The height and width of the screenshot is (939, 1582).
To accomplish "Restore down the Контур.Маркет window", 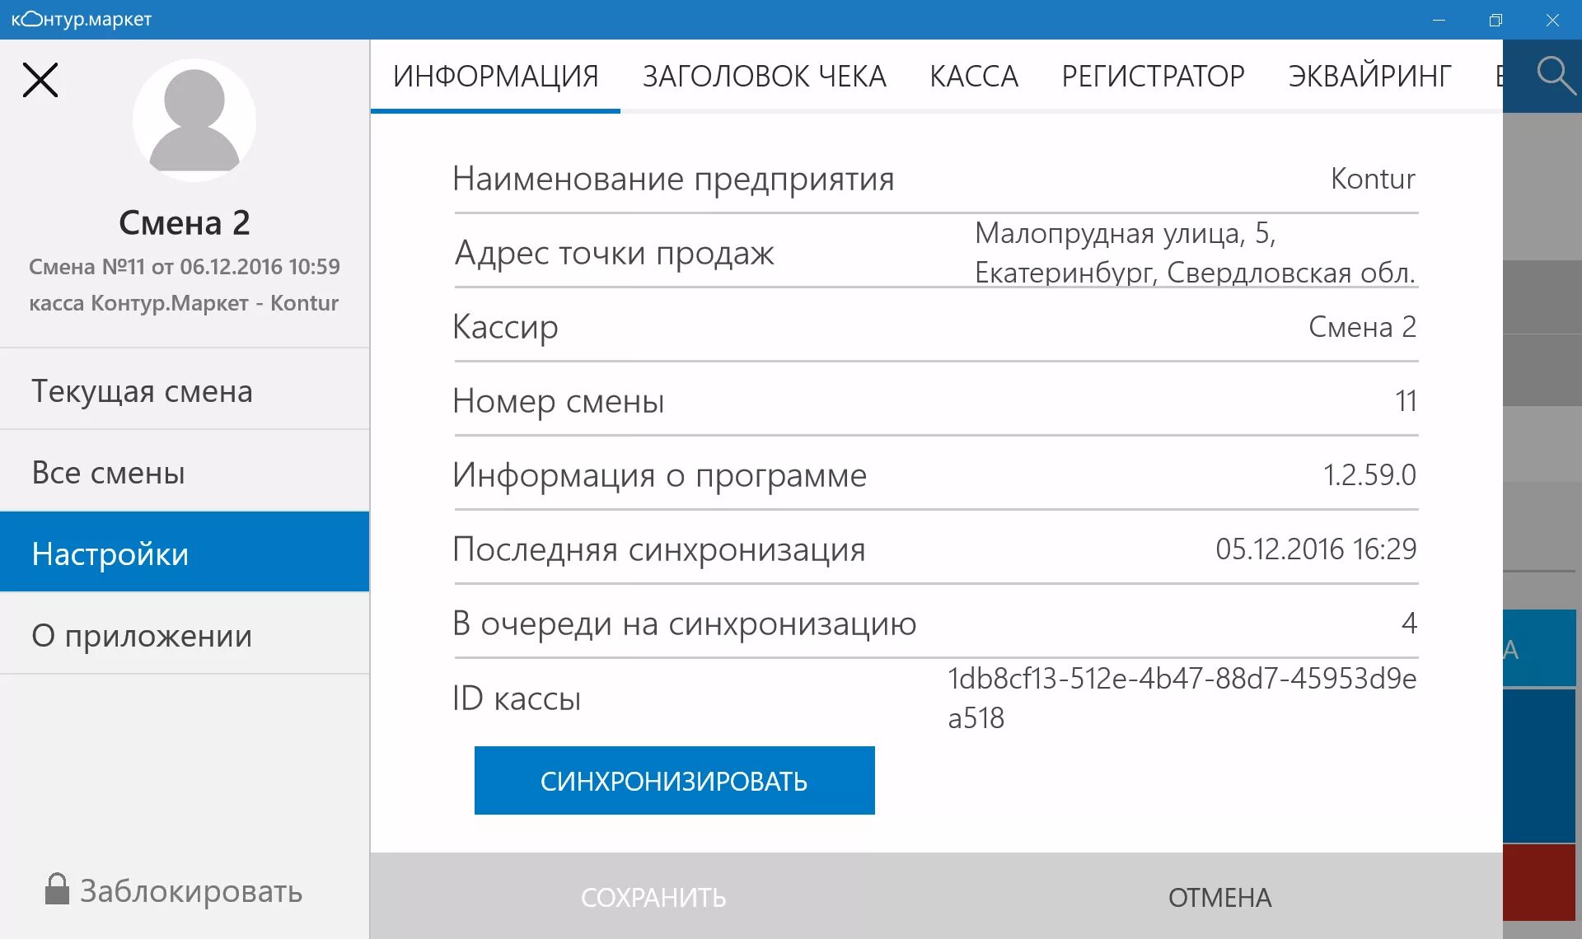I will pyautogui.click(x=1495, y=20).
